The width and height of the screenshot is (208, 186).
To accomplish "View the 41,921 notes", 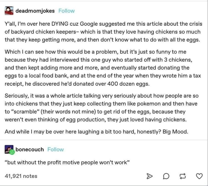I will pos(21,176).
